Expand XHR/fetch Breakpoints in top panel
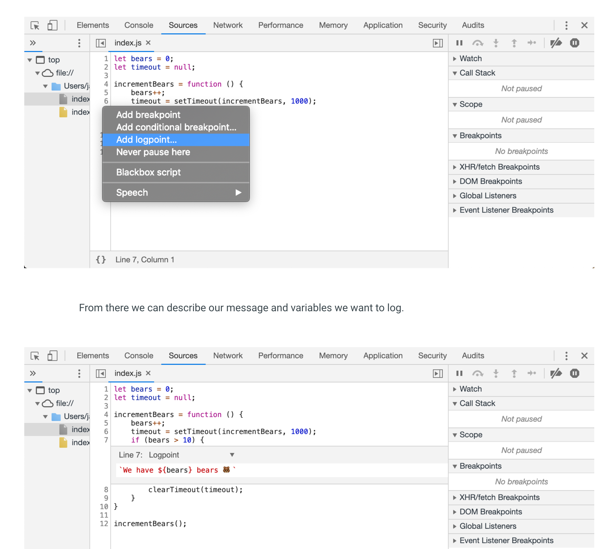The width and height of the screenshot is (614, 549). tap(499, 167)
